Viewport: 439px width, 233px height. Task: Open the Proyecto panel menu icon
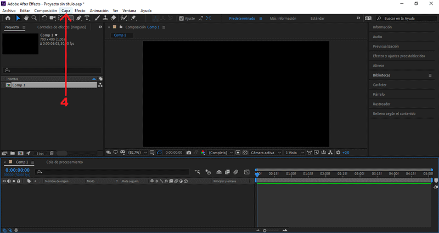24,27
